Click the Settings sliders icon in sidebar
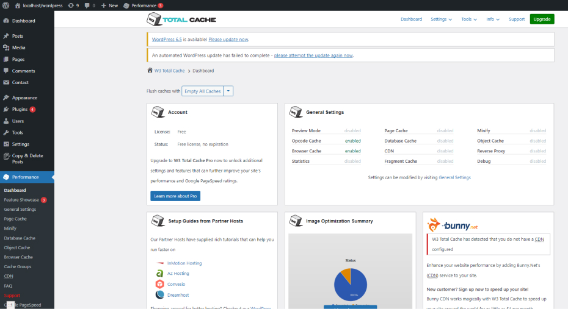568x309 pixels. [x=6, y=144]
